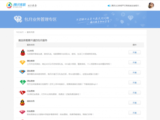Click the 包月业务管理专区 banner title
The image size is (160, 120).
41,19
